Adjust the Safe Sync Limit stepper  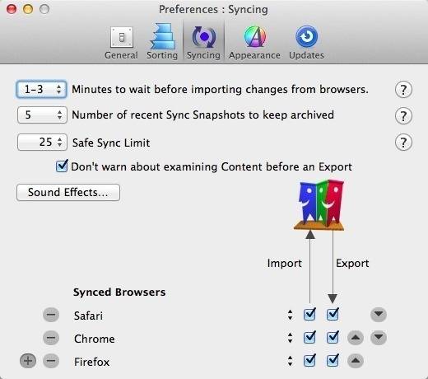point(59,143)
